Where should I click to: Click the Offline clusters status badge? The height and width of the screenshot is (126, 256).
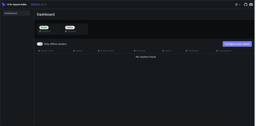70,28
